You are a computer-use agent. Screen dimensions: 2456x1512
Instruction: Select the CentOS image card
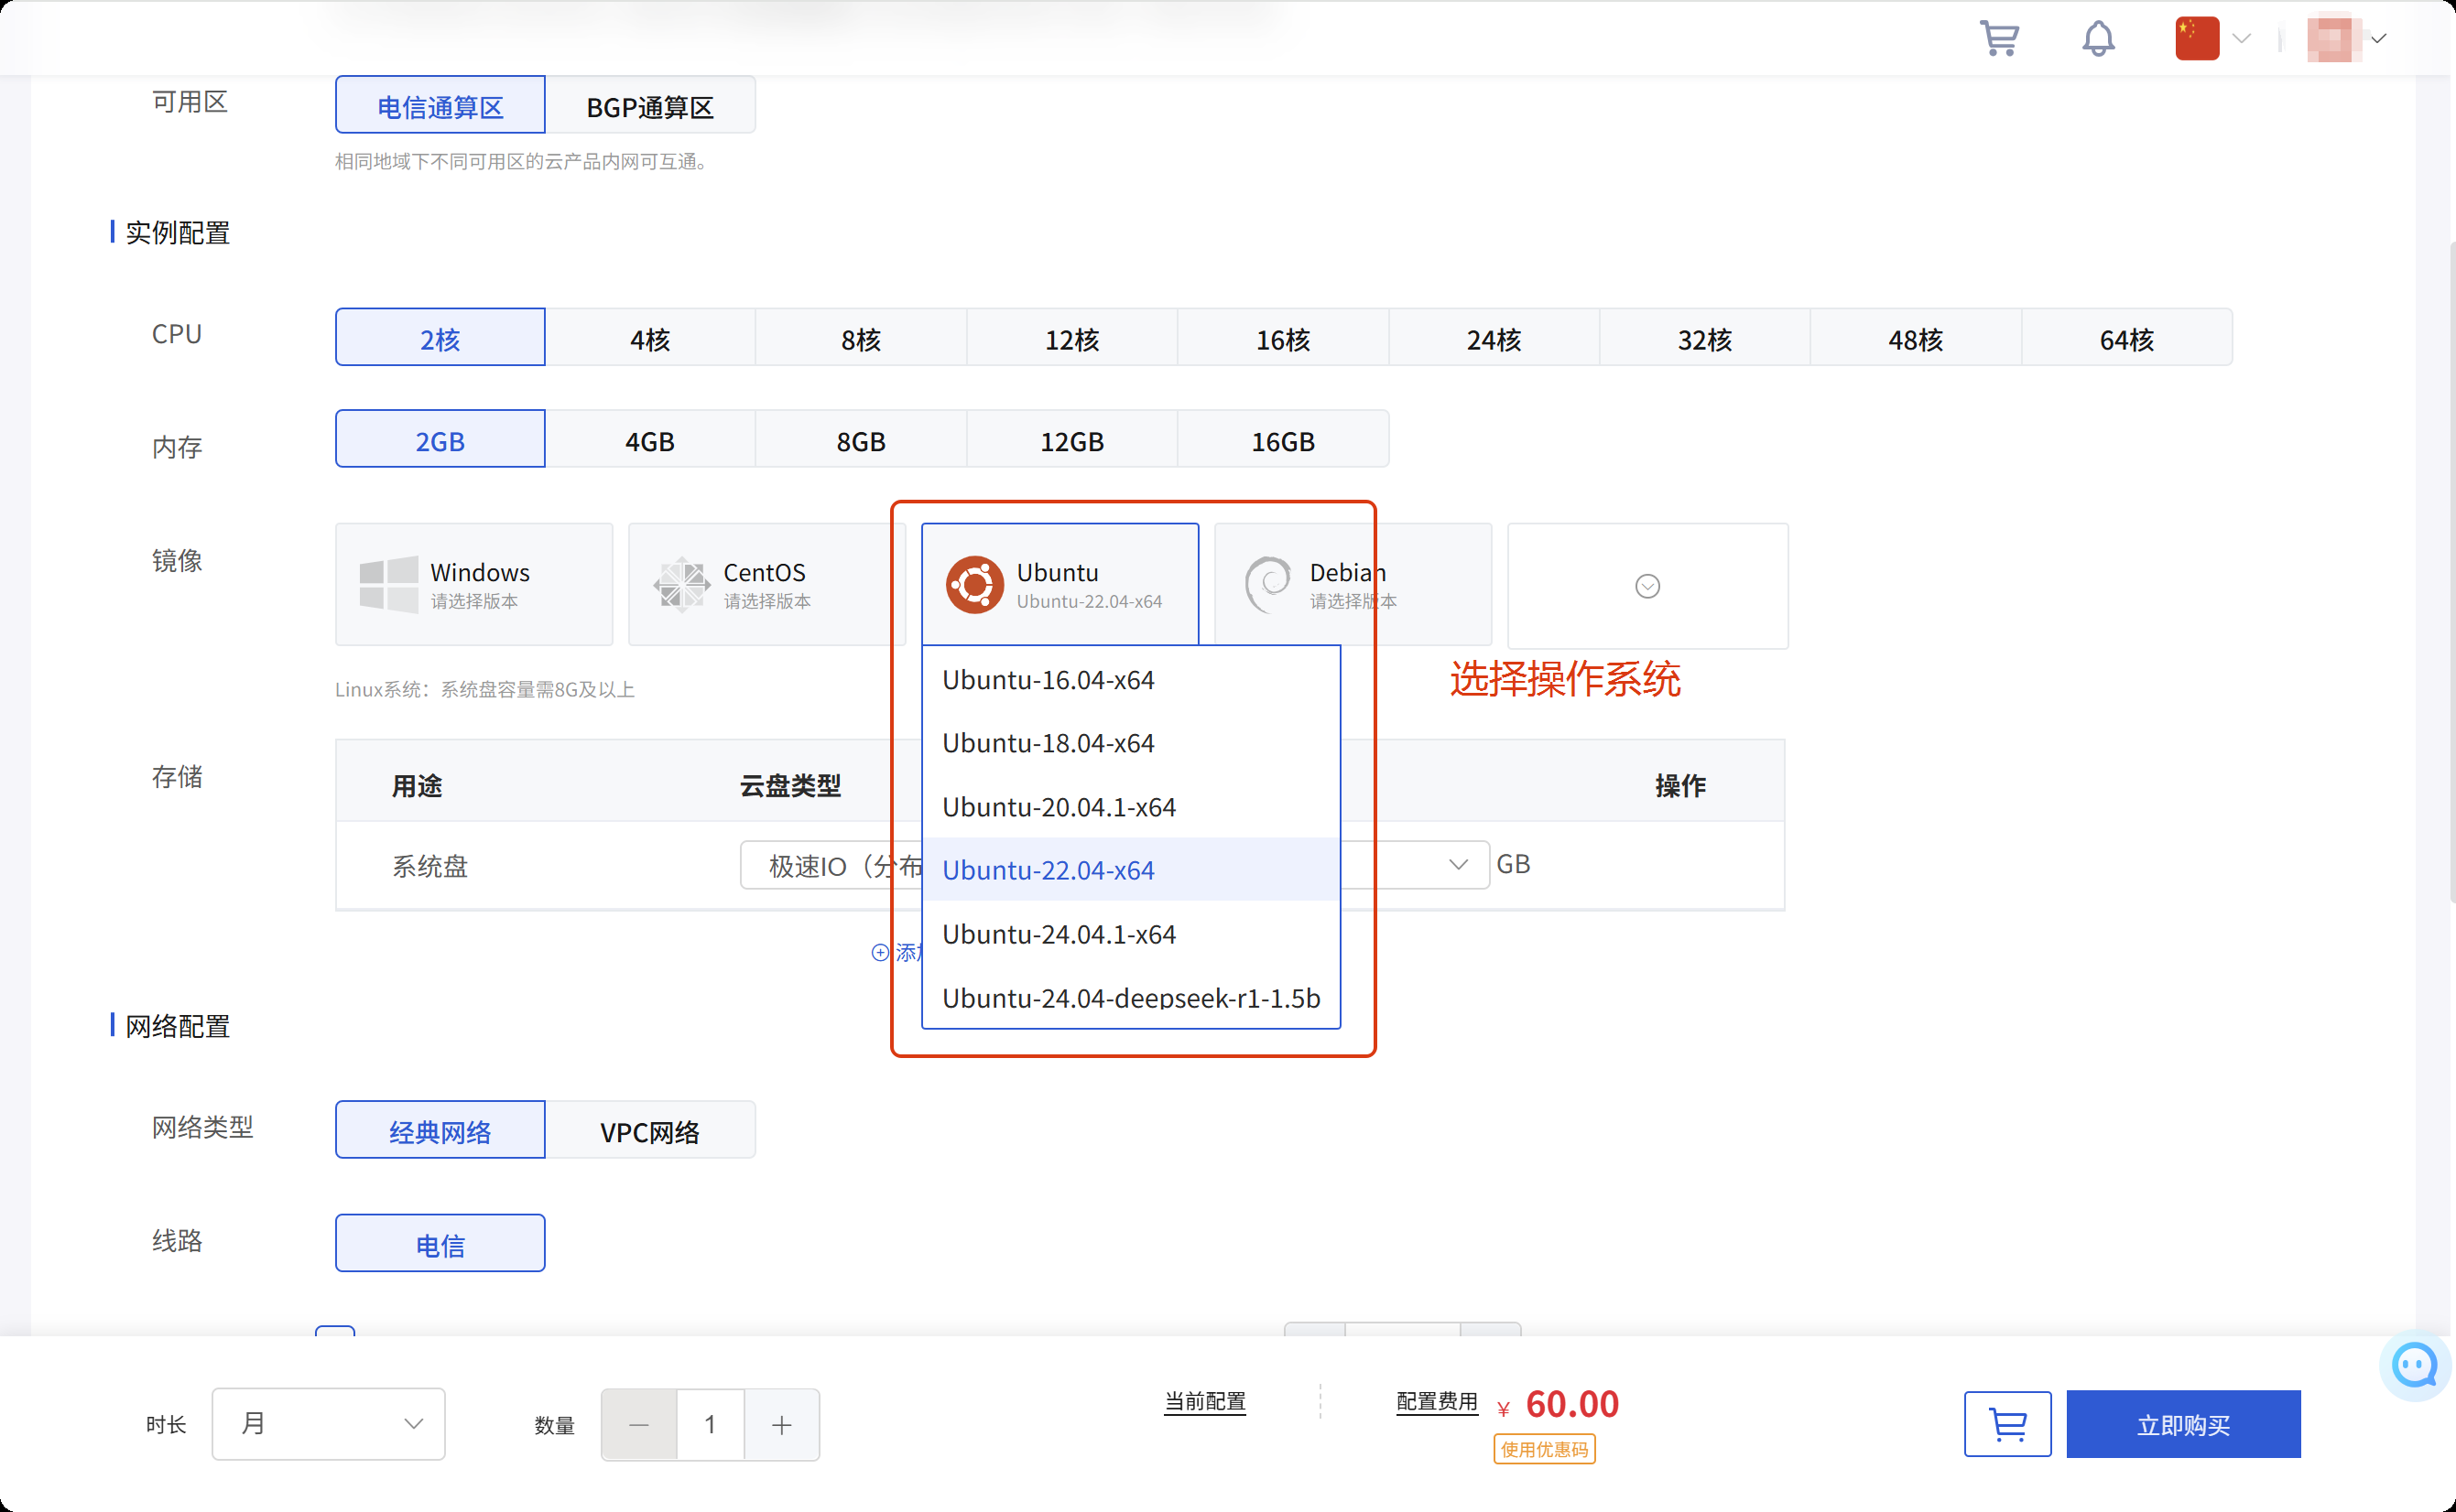click(x=766, y=584)
